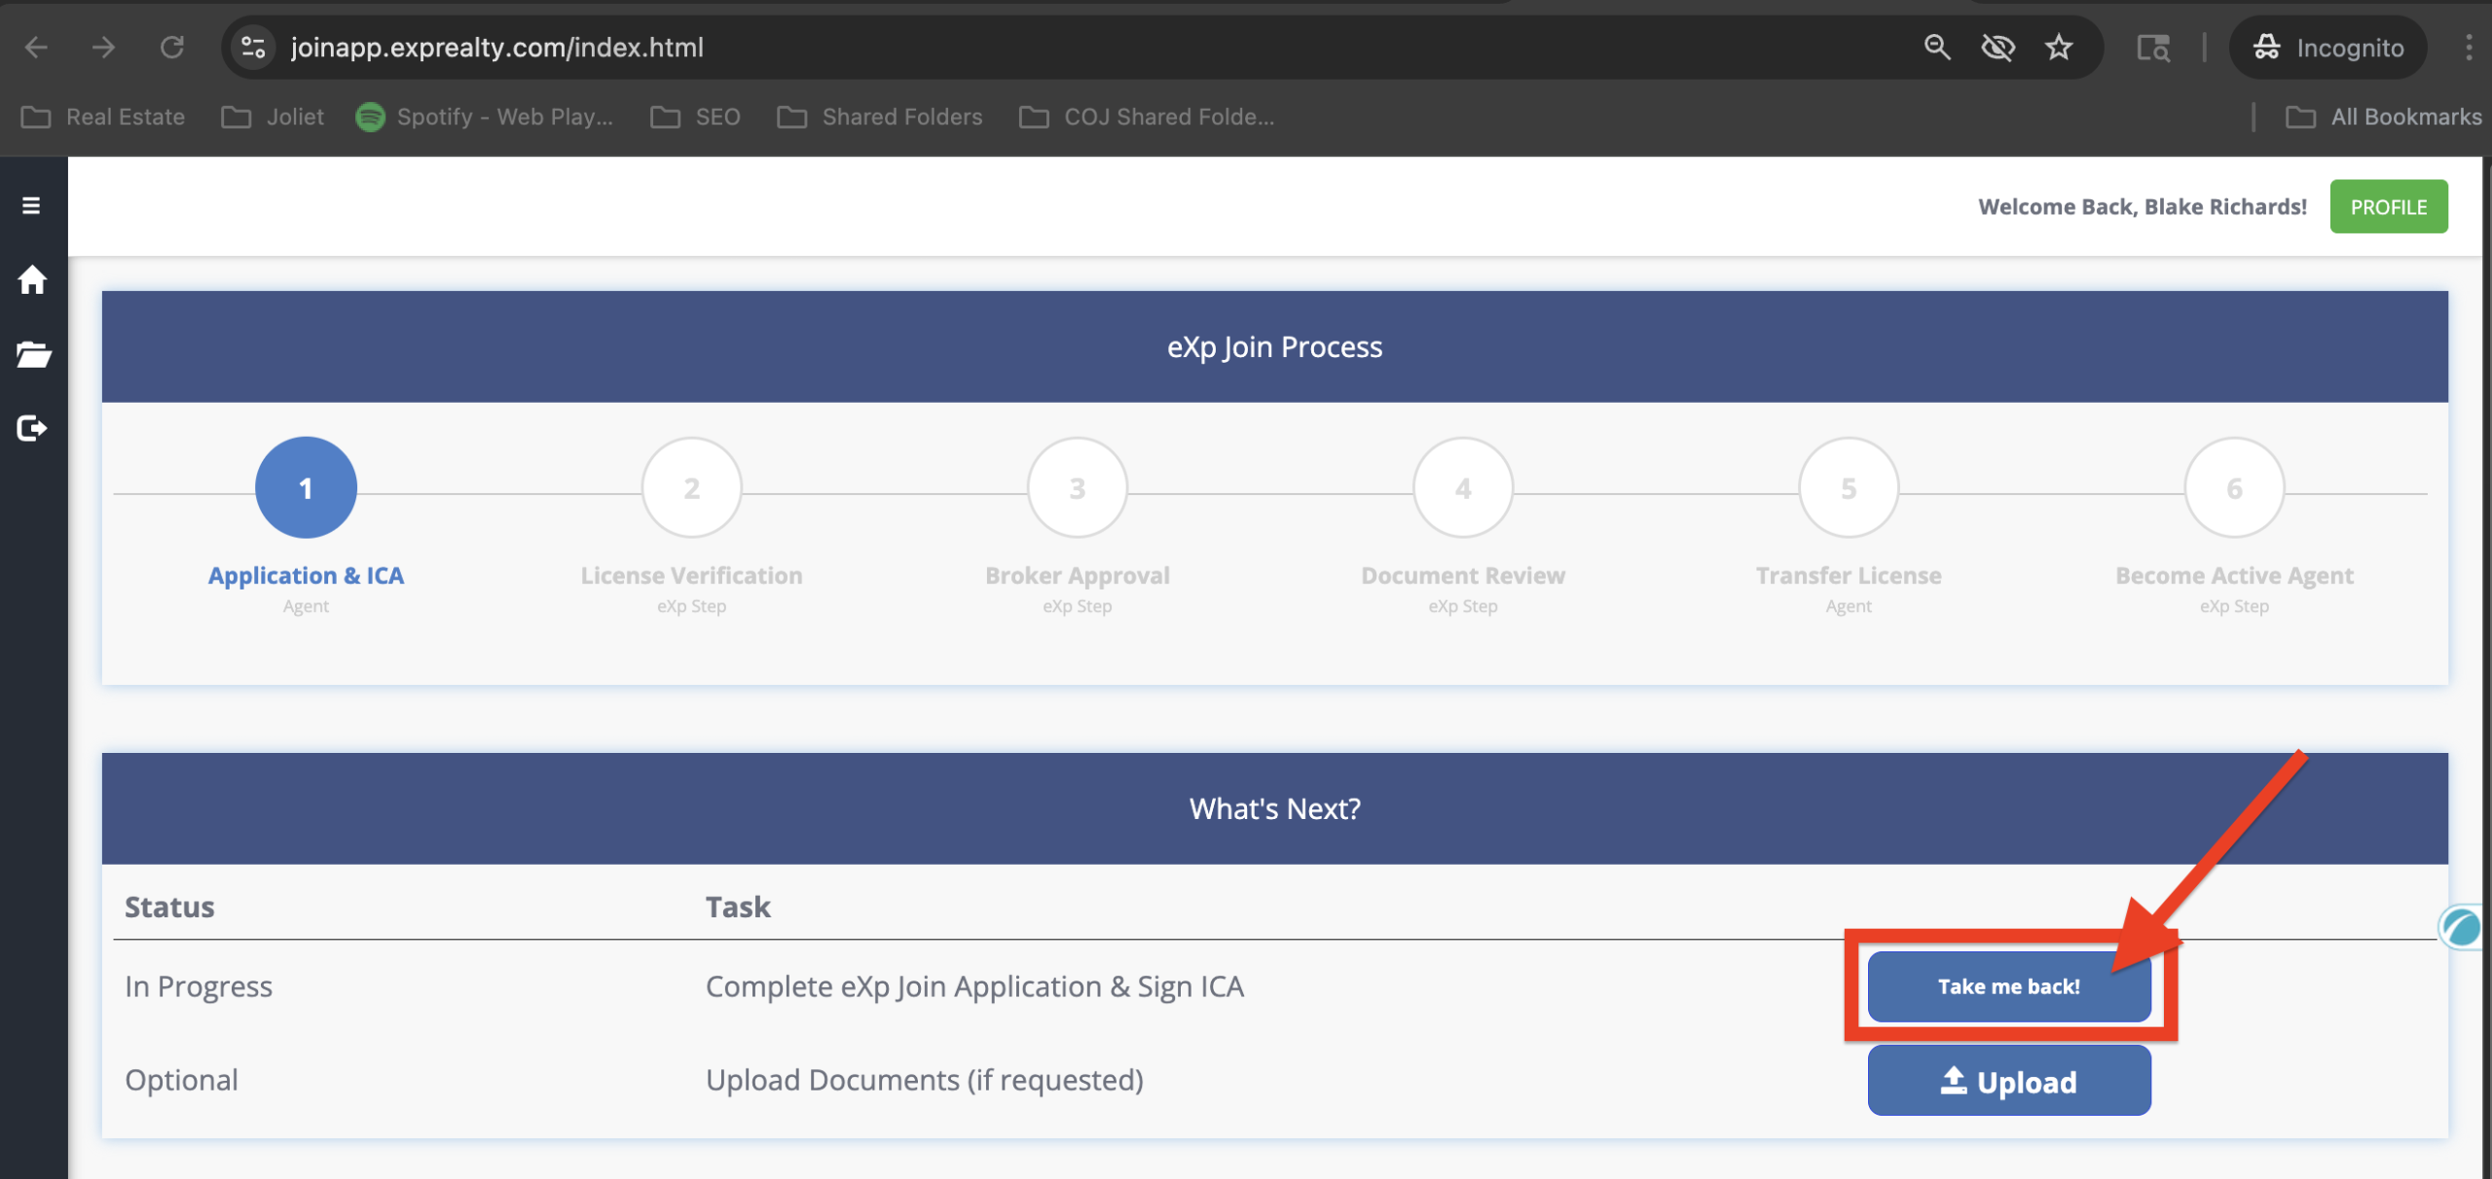
Task: Open the Spotify Web Player bookmark
Action: 484,117
